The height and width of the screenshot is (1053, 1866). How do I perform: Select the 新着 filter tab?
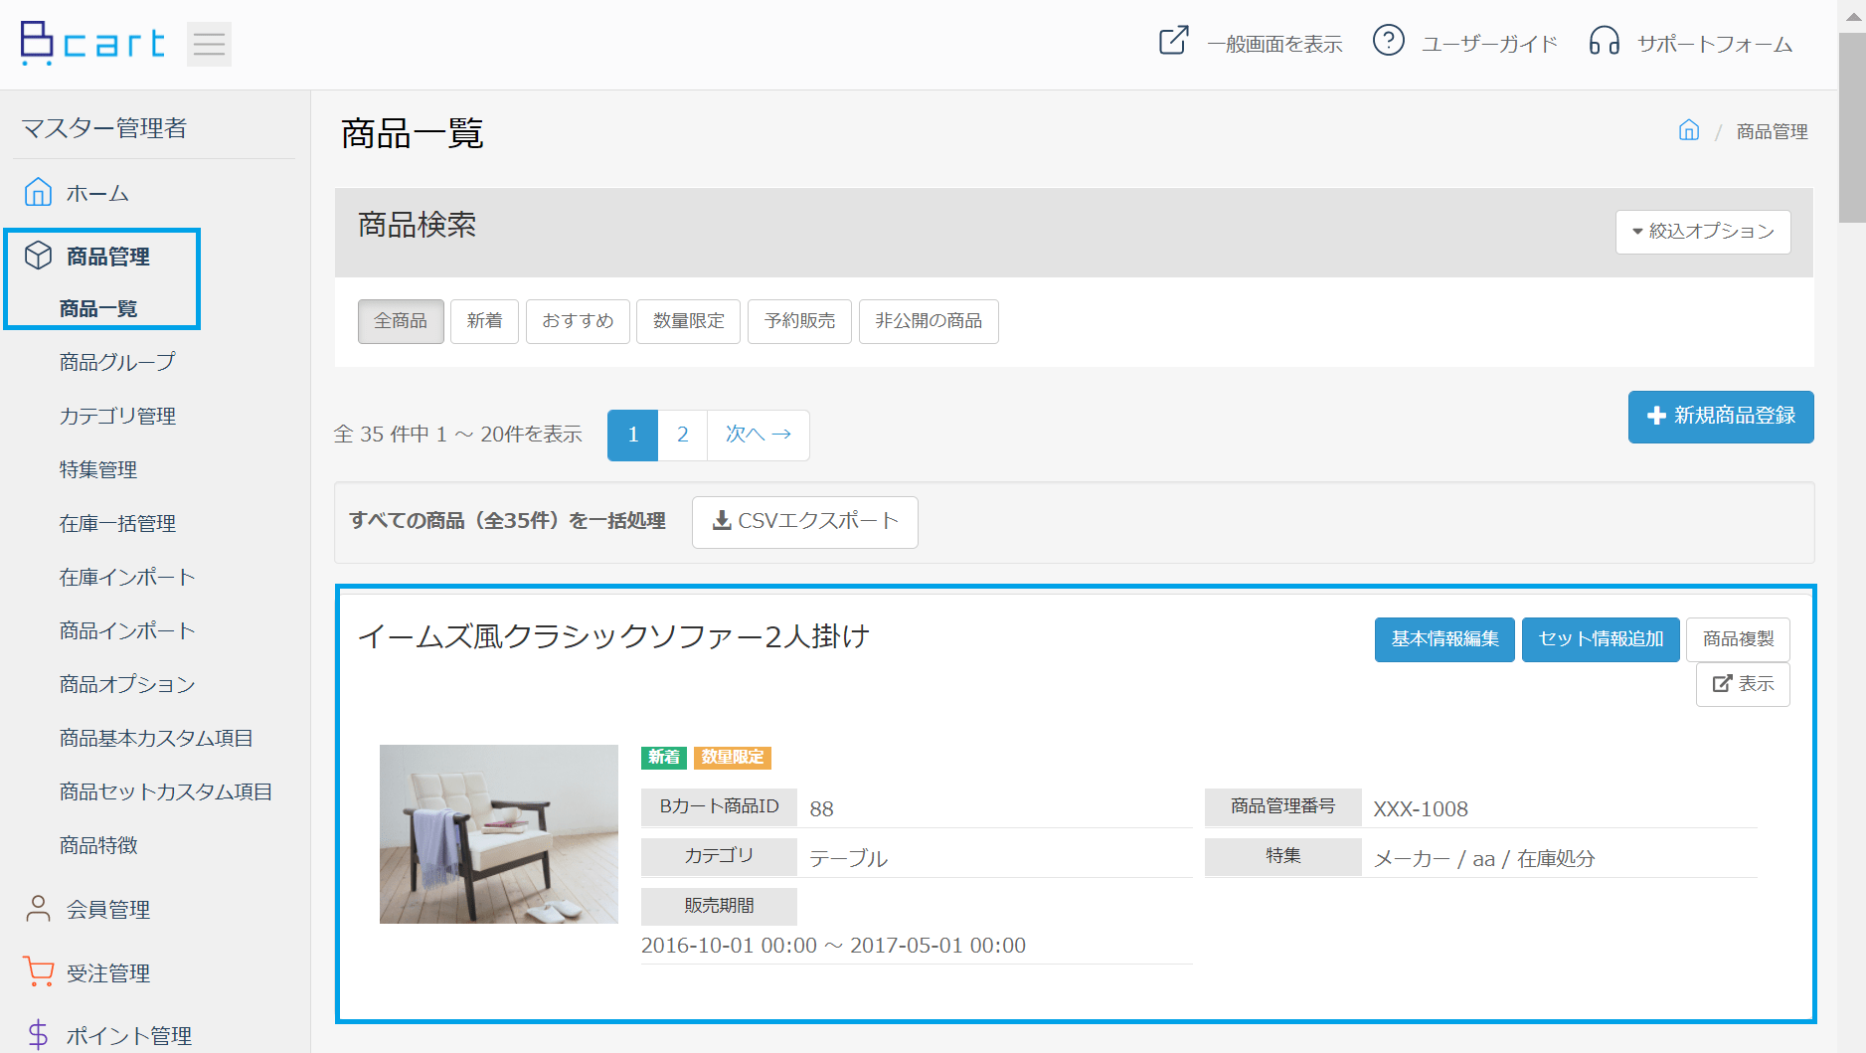(484, 321)
